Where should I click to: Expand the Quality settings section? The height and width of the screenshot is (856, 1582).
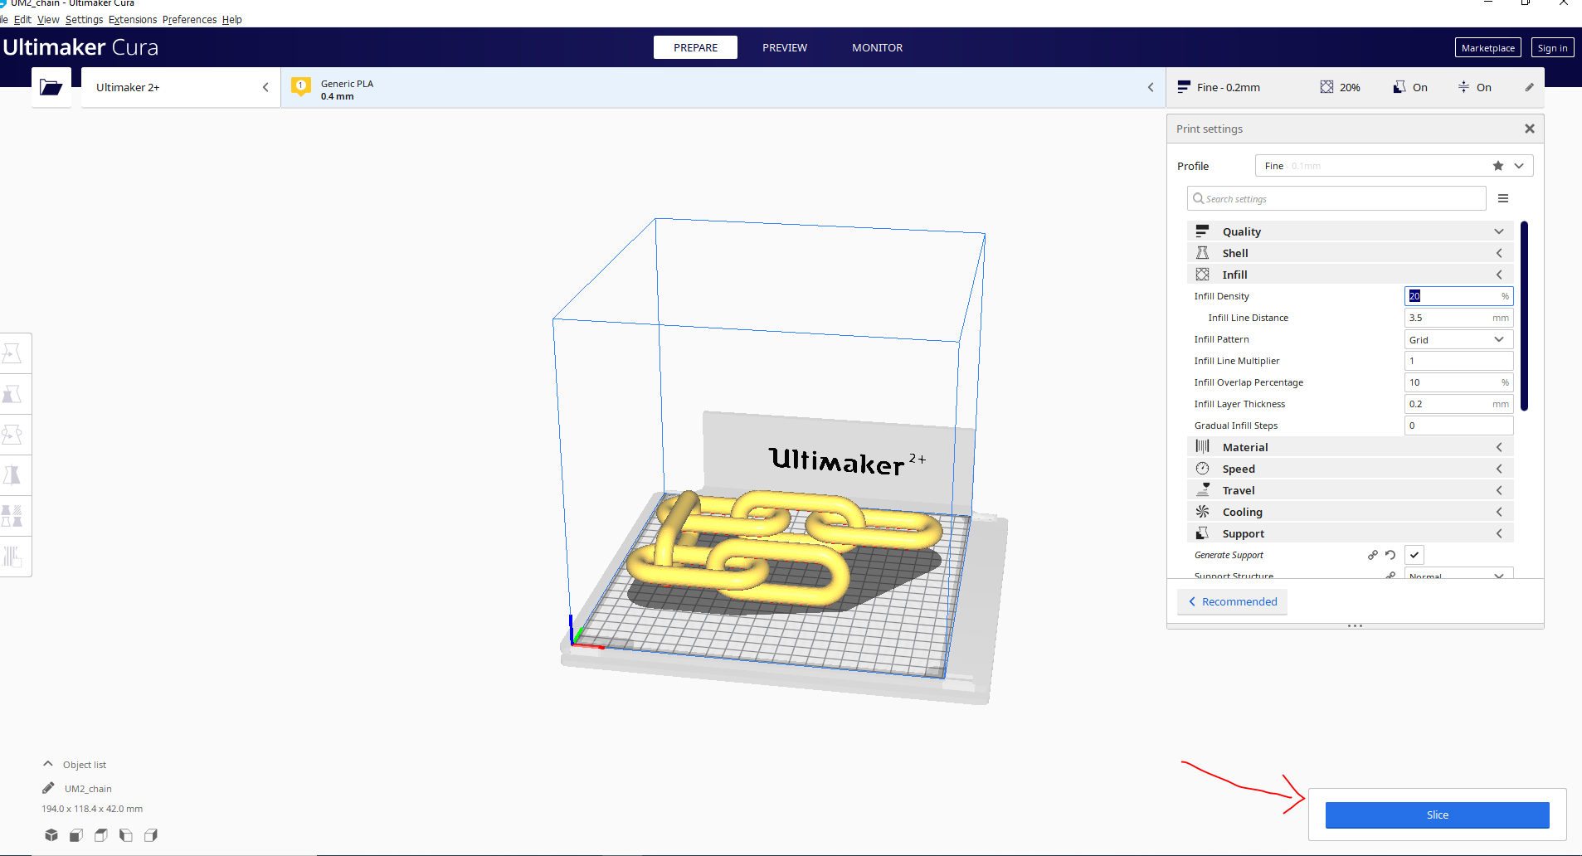coord(1350,231)
